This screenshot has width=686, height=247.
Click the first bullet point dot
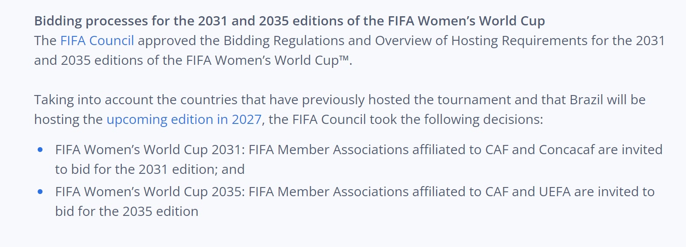click(40, 150)
